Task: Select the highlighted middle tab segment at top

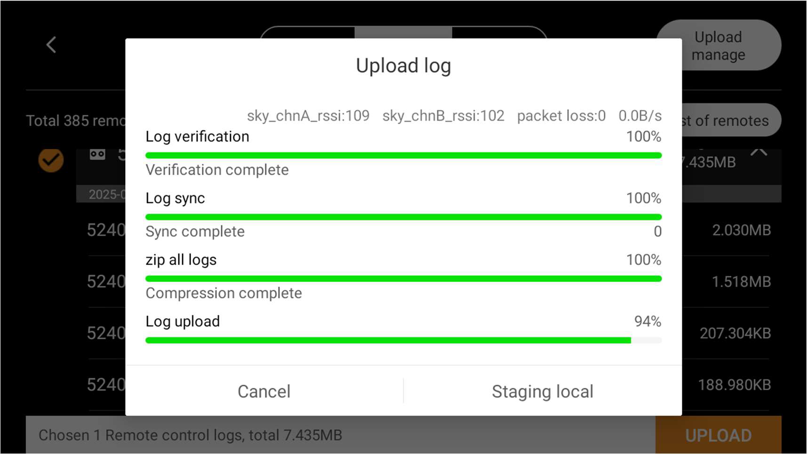Action: [403, 32]
